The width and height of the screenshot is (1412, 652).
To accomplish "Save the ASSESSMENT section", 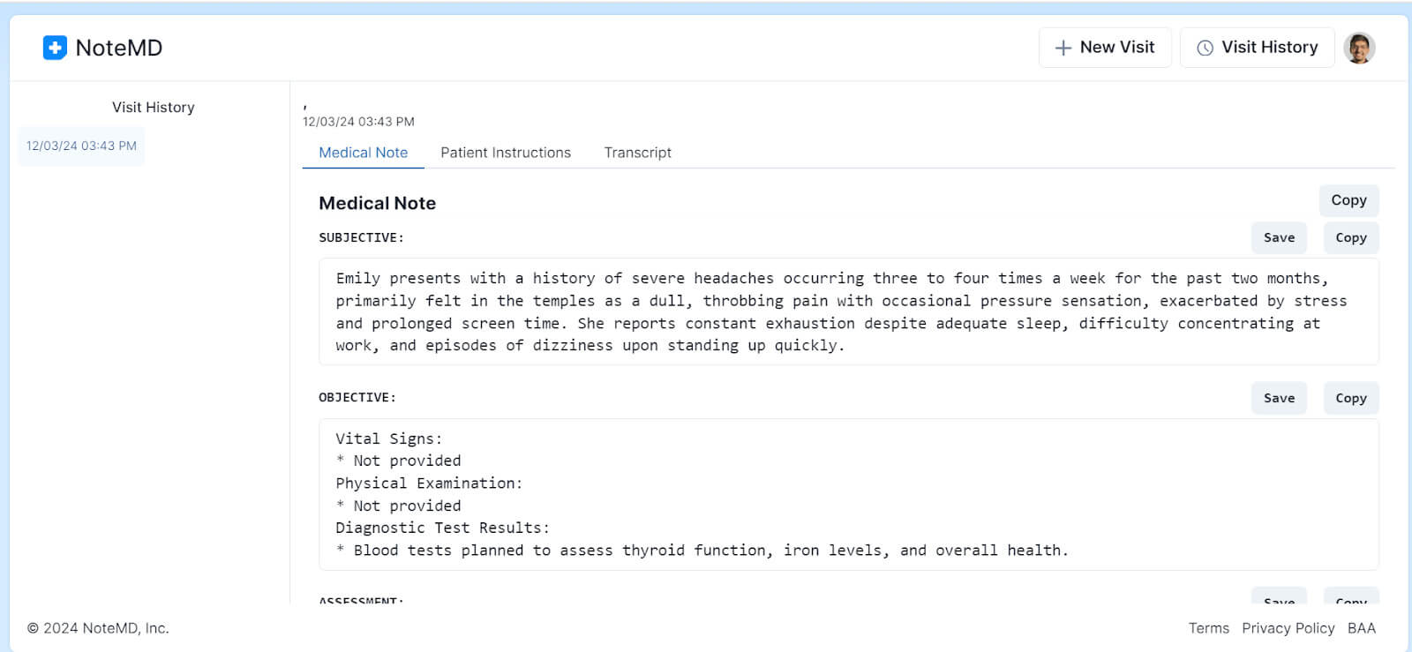I will pyautogui.click(x=1279, y=602).
